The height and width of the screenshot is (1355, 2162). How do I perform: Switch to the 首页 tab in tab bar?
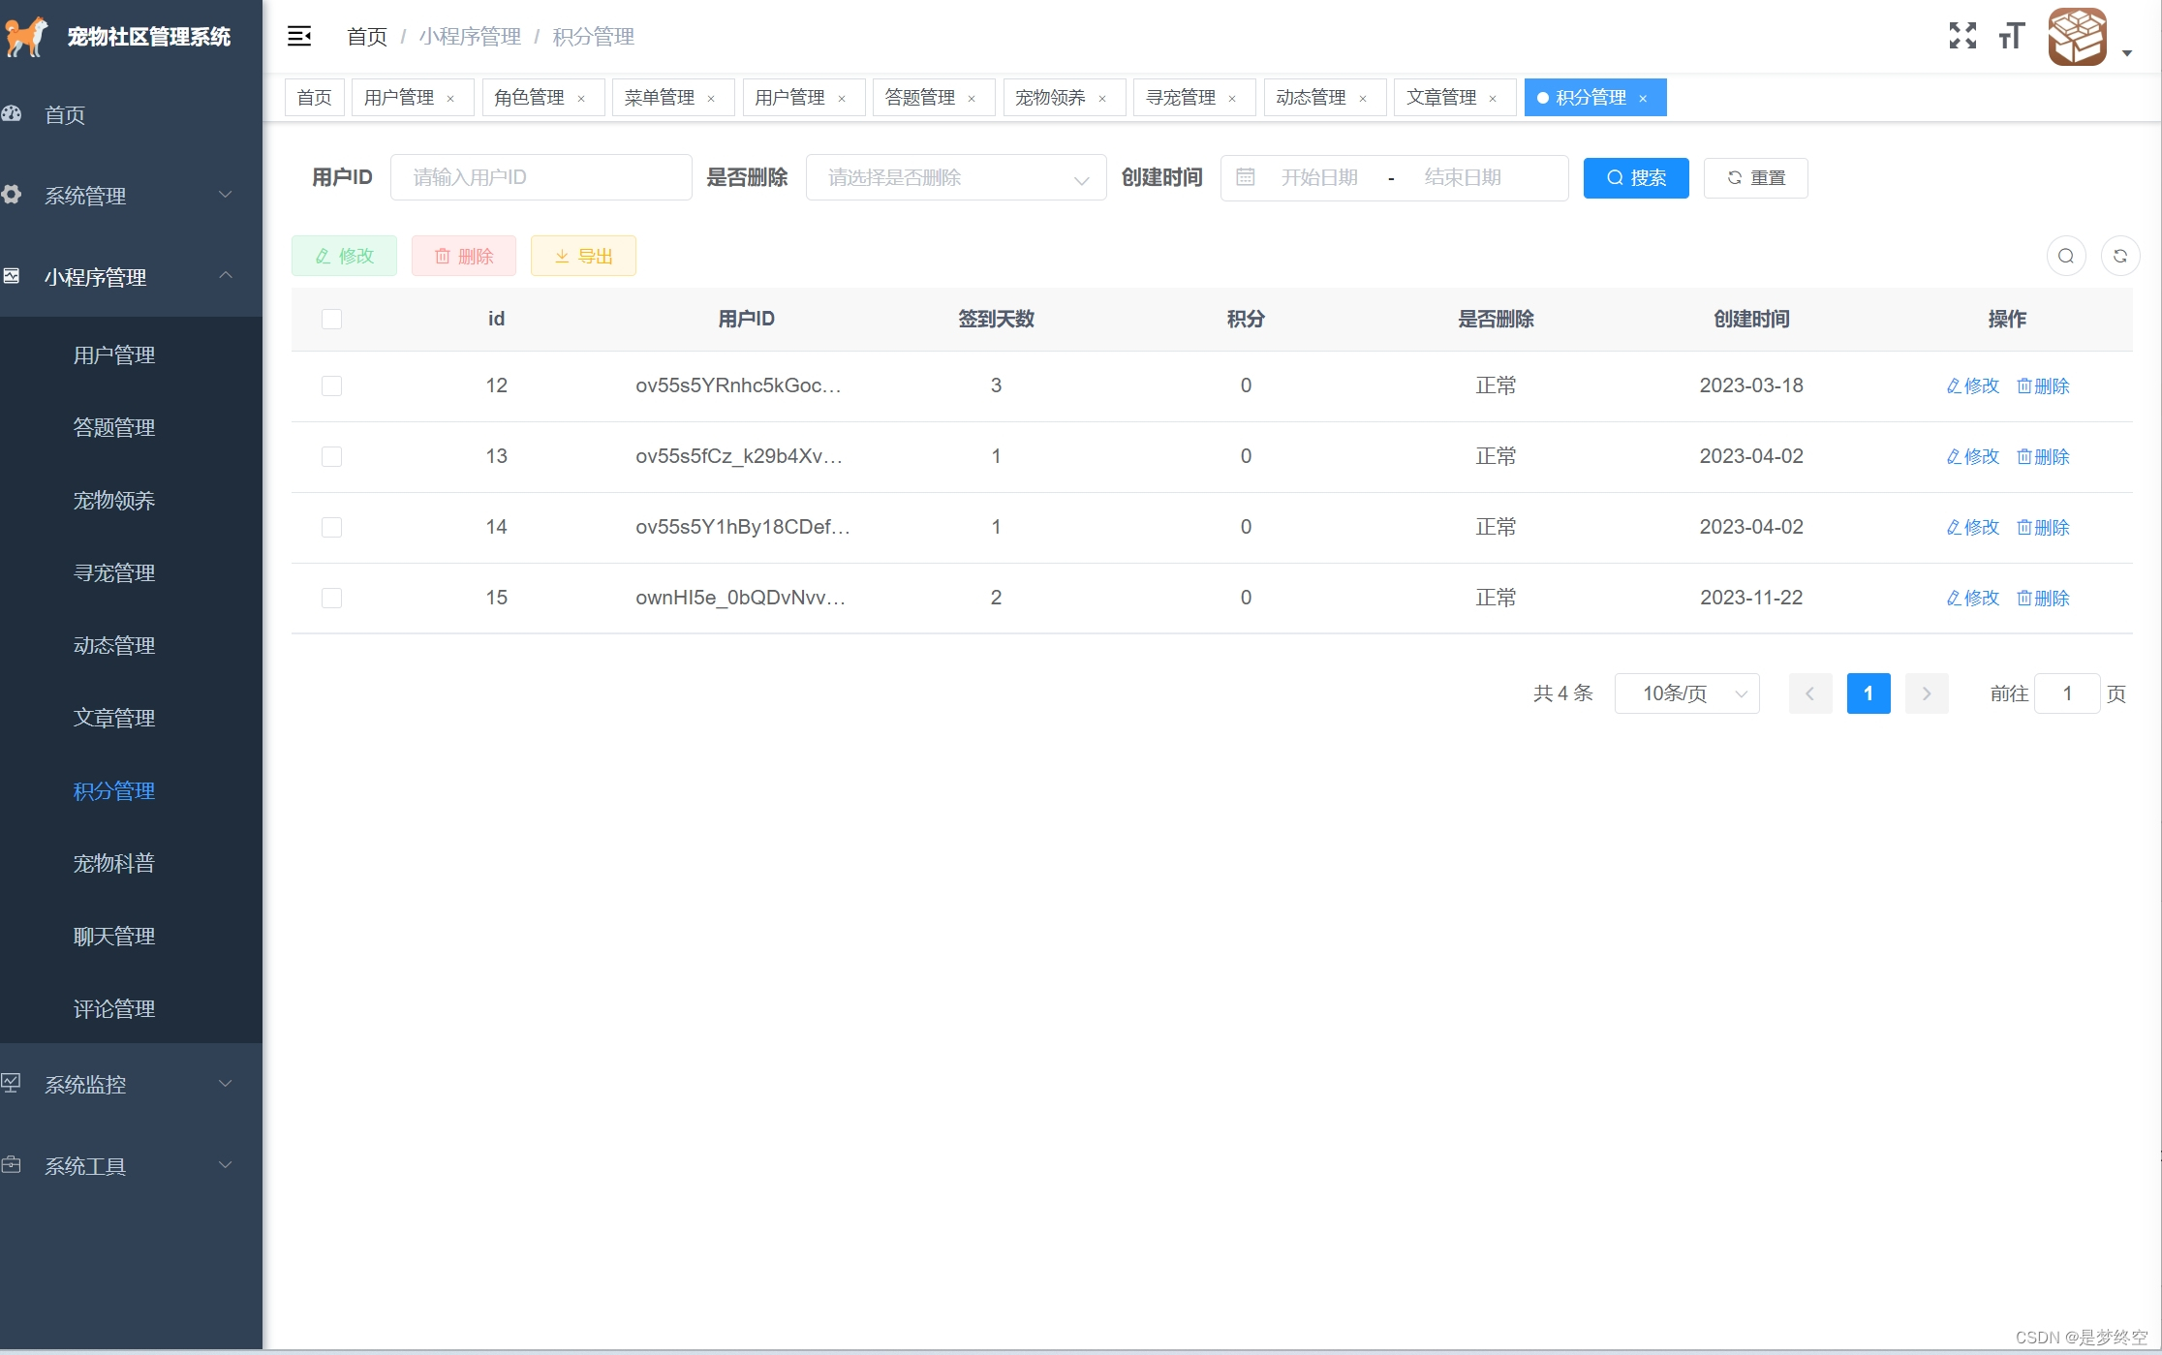[x=314, y=98]
